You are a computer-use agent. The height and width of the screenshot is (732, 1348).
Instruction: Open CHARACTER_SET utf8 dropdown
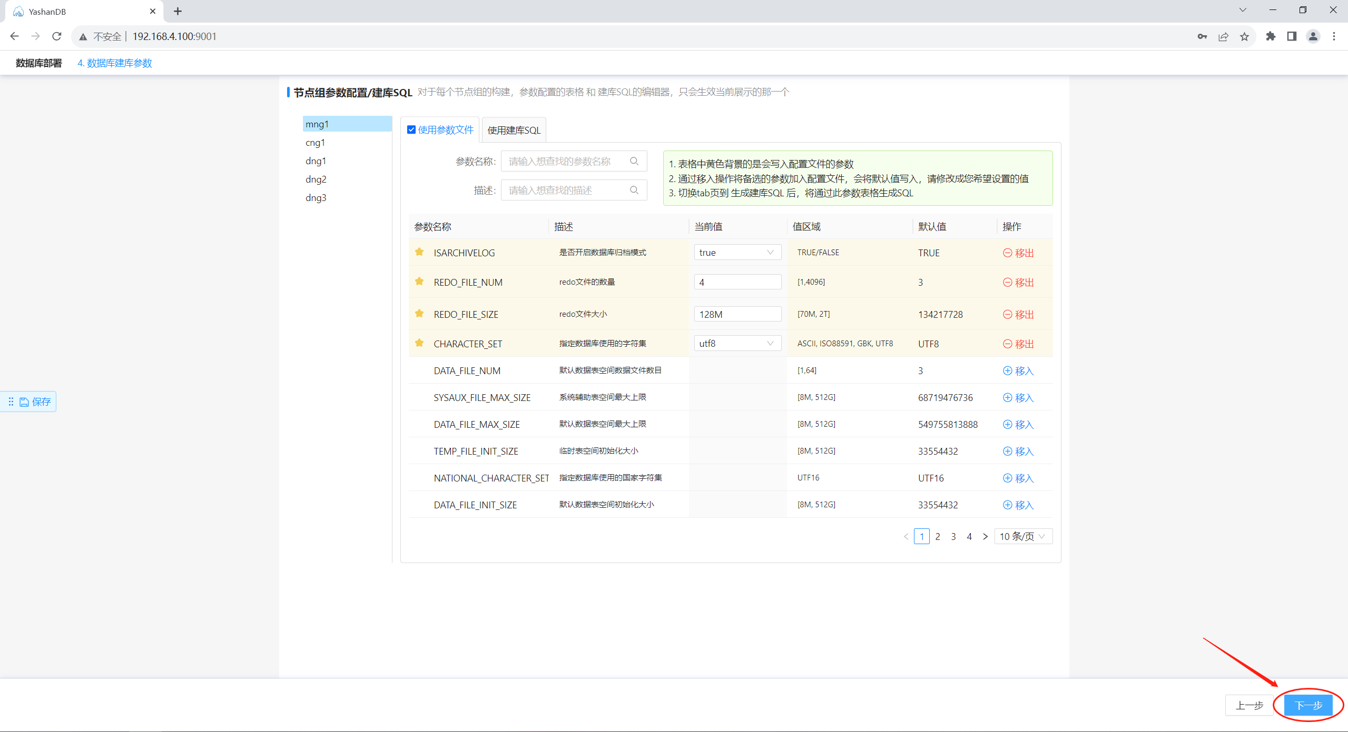(x=737, y=344)
